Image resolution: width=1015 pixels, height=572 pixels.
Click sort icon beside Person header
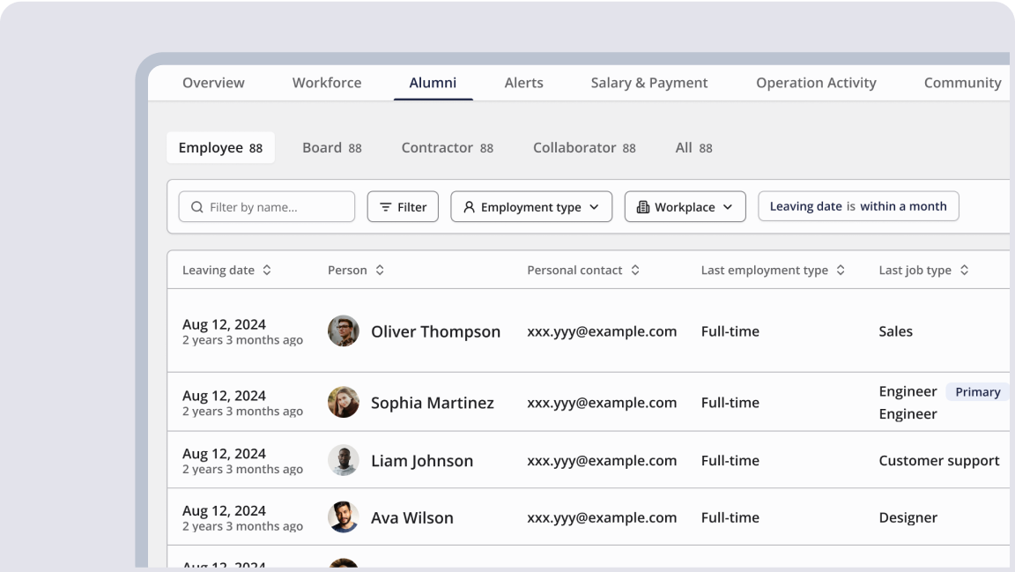(x=380, y=271)
